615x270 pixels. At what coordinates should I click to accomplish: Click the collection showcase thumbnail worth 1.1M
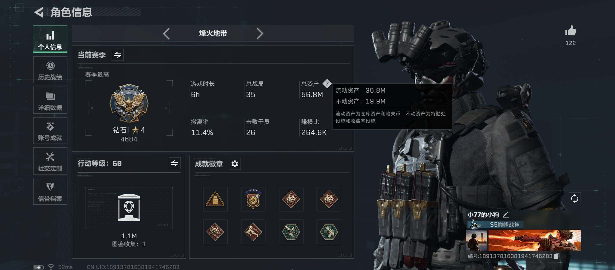tap(129, 208)
